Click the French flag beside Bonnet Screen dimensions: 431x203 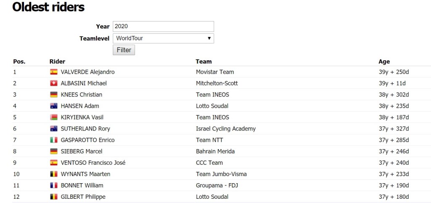[53, 186]
